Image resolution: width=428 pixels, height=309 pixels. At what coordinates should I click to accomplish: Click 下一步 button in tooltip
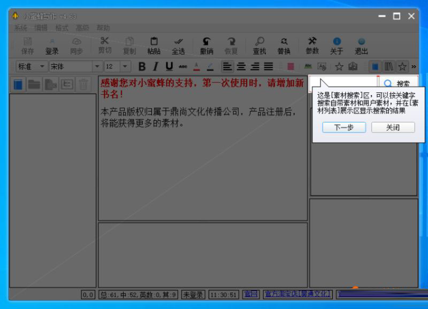click(344, 127)
